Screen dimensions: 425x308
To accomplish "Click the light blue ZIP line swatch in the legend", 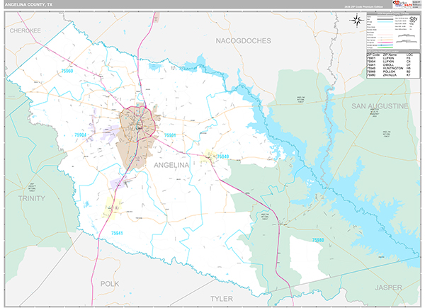I will point(385,22).
